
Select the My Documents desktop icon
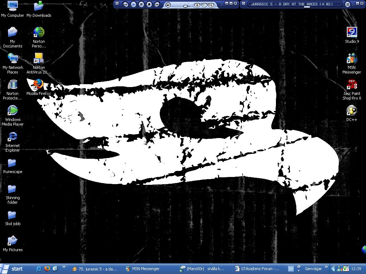coord(13,37)
